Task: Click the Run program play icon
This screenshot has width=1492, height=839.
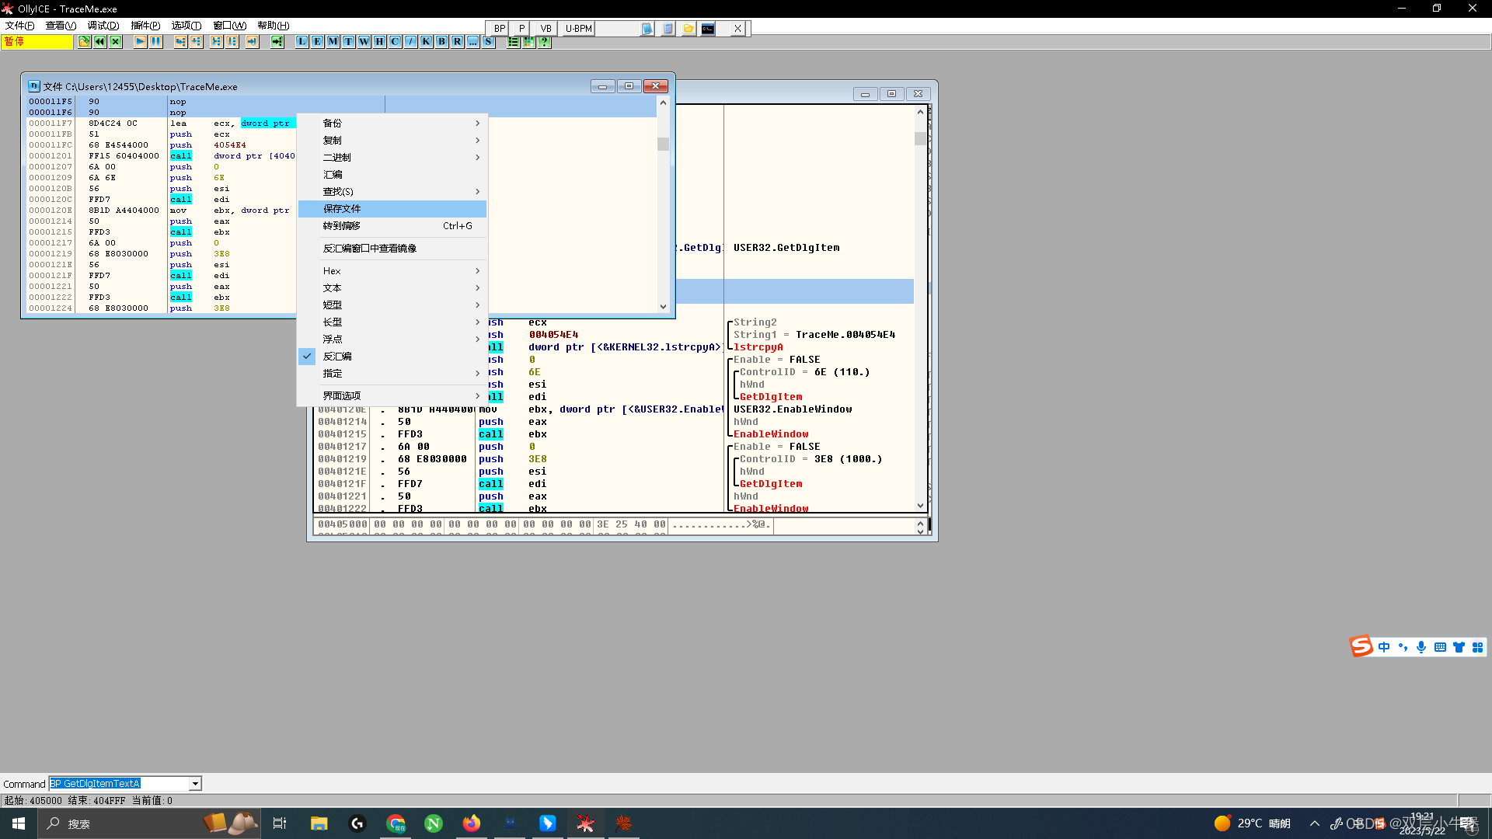Action: (140, 42)
